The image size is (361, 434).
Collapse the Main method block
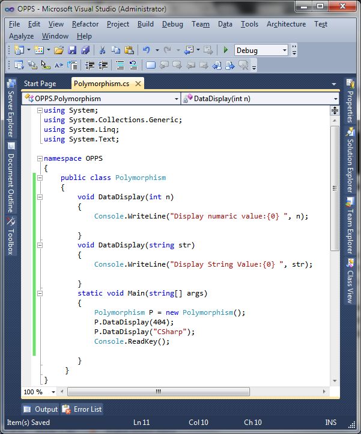point(40,293)
